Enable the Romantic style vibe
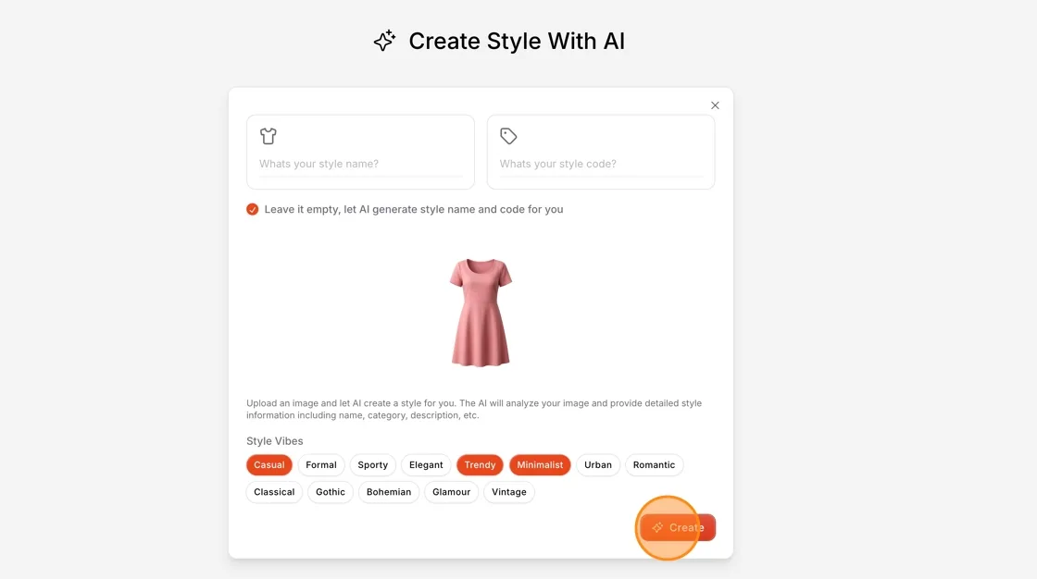Viewport: 1037px width, 579px height. [x=654, y=464]
